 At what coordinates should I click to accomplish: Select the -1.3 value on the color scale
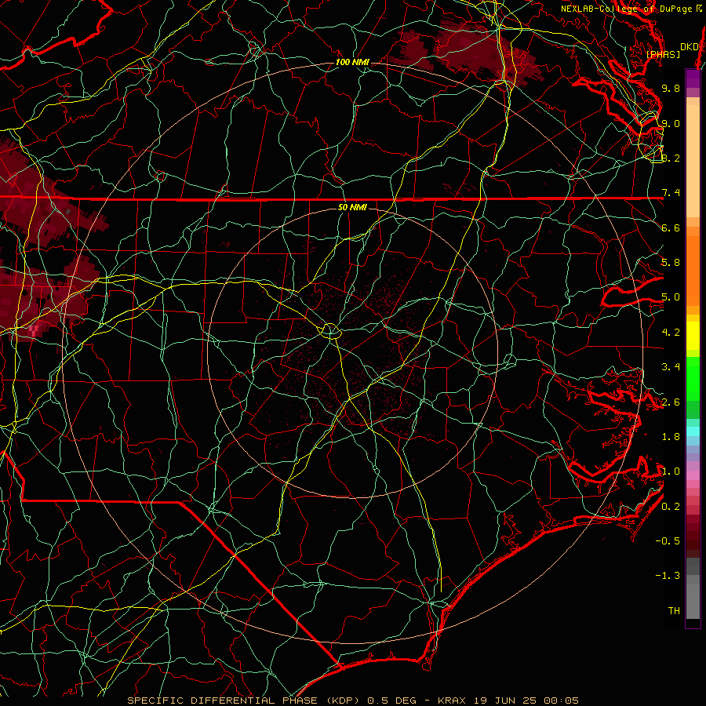[x=668, y=576]
